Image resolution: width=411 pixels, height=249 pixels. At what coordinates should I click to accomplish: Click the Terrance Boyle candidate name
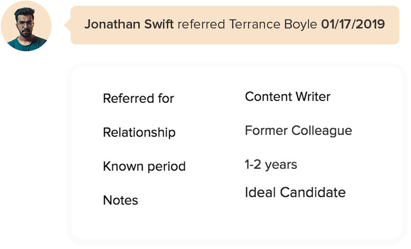(273, 25)
